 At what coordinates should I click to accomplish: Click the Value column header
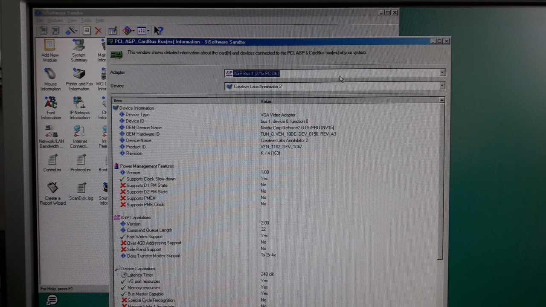pos(349,101)
